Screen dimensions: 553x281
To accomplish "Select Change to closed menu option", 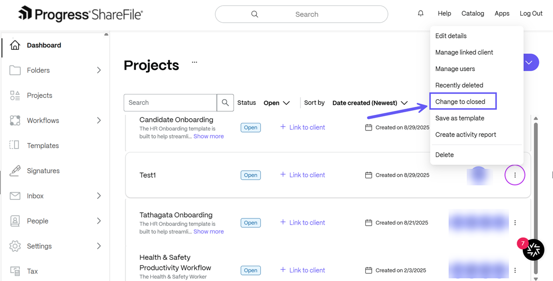I will pyautogui.click(x=460, y=102).
